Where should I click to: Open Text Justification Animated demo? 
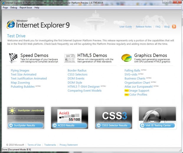pos(29,78)
